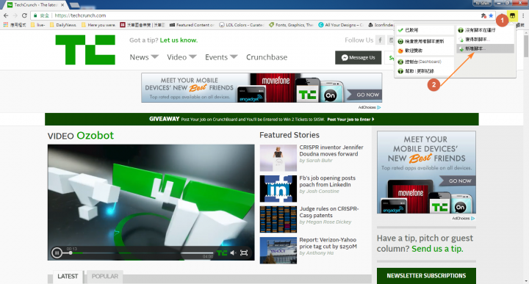
Task: Click the CRISPR inventor story thumbnail
Action: (278, 158)
